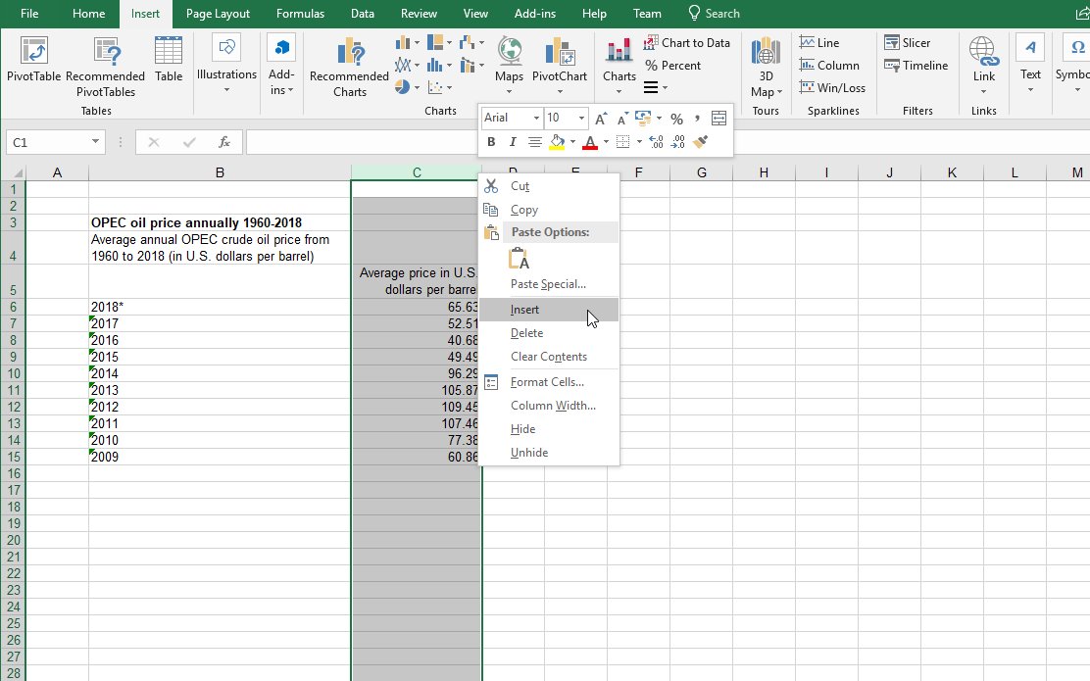Expand the fill color dropdown arrow
Image resolution: width=1090 pixels, height=681 pixels.
click(572, 142)
